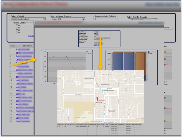The height and width of the screenshot is (137, 182).
Task: Click the Mullins St label on map
Action: (110, 88)
